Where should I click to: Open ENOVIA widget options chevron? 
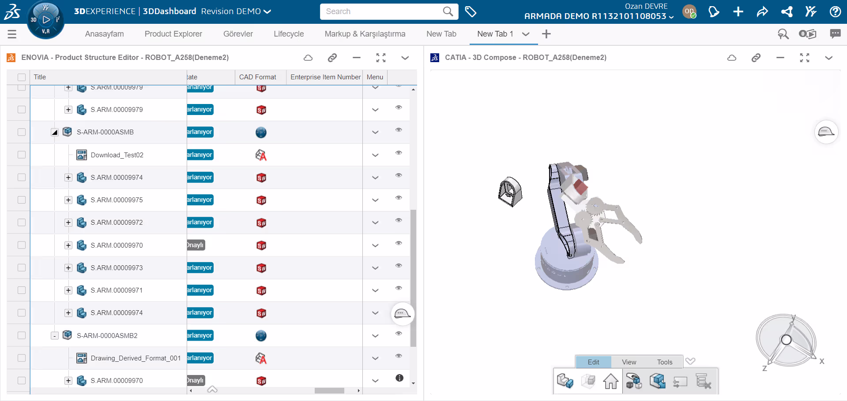(x=405, y=58)
